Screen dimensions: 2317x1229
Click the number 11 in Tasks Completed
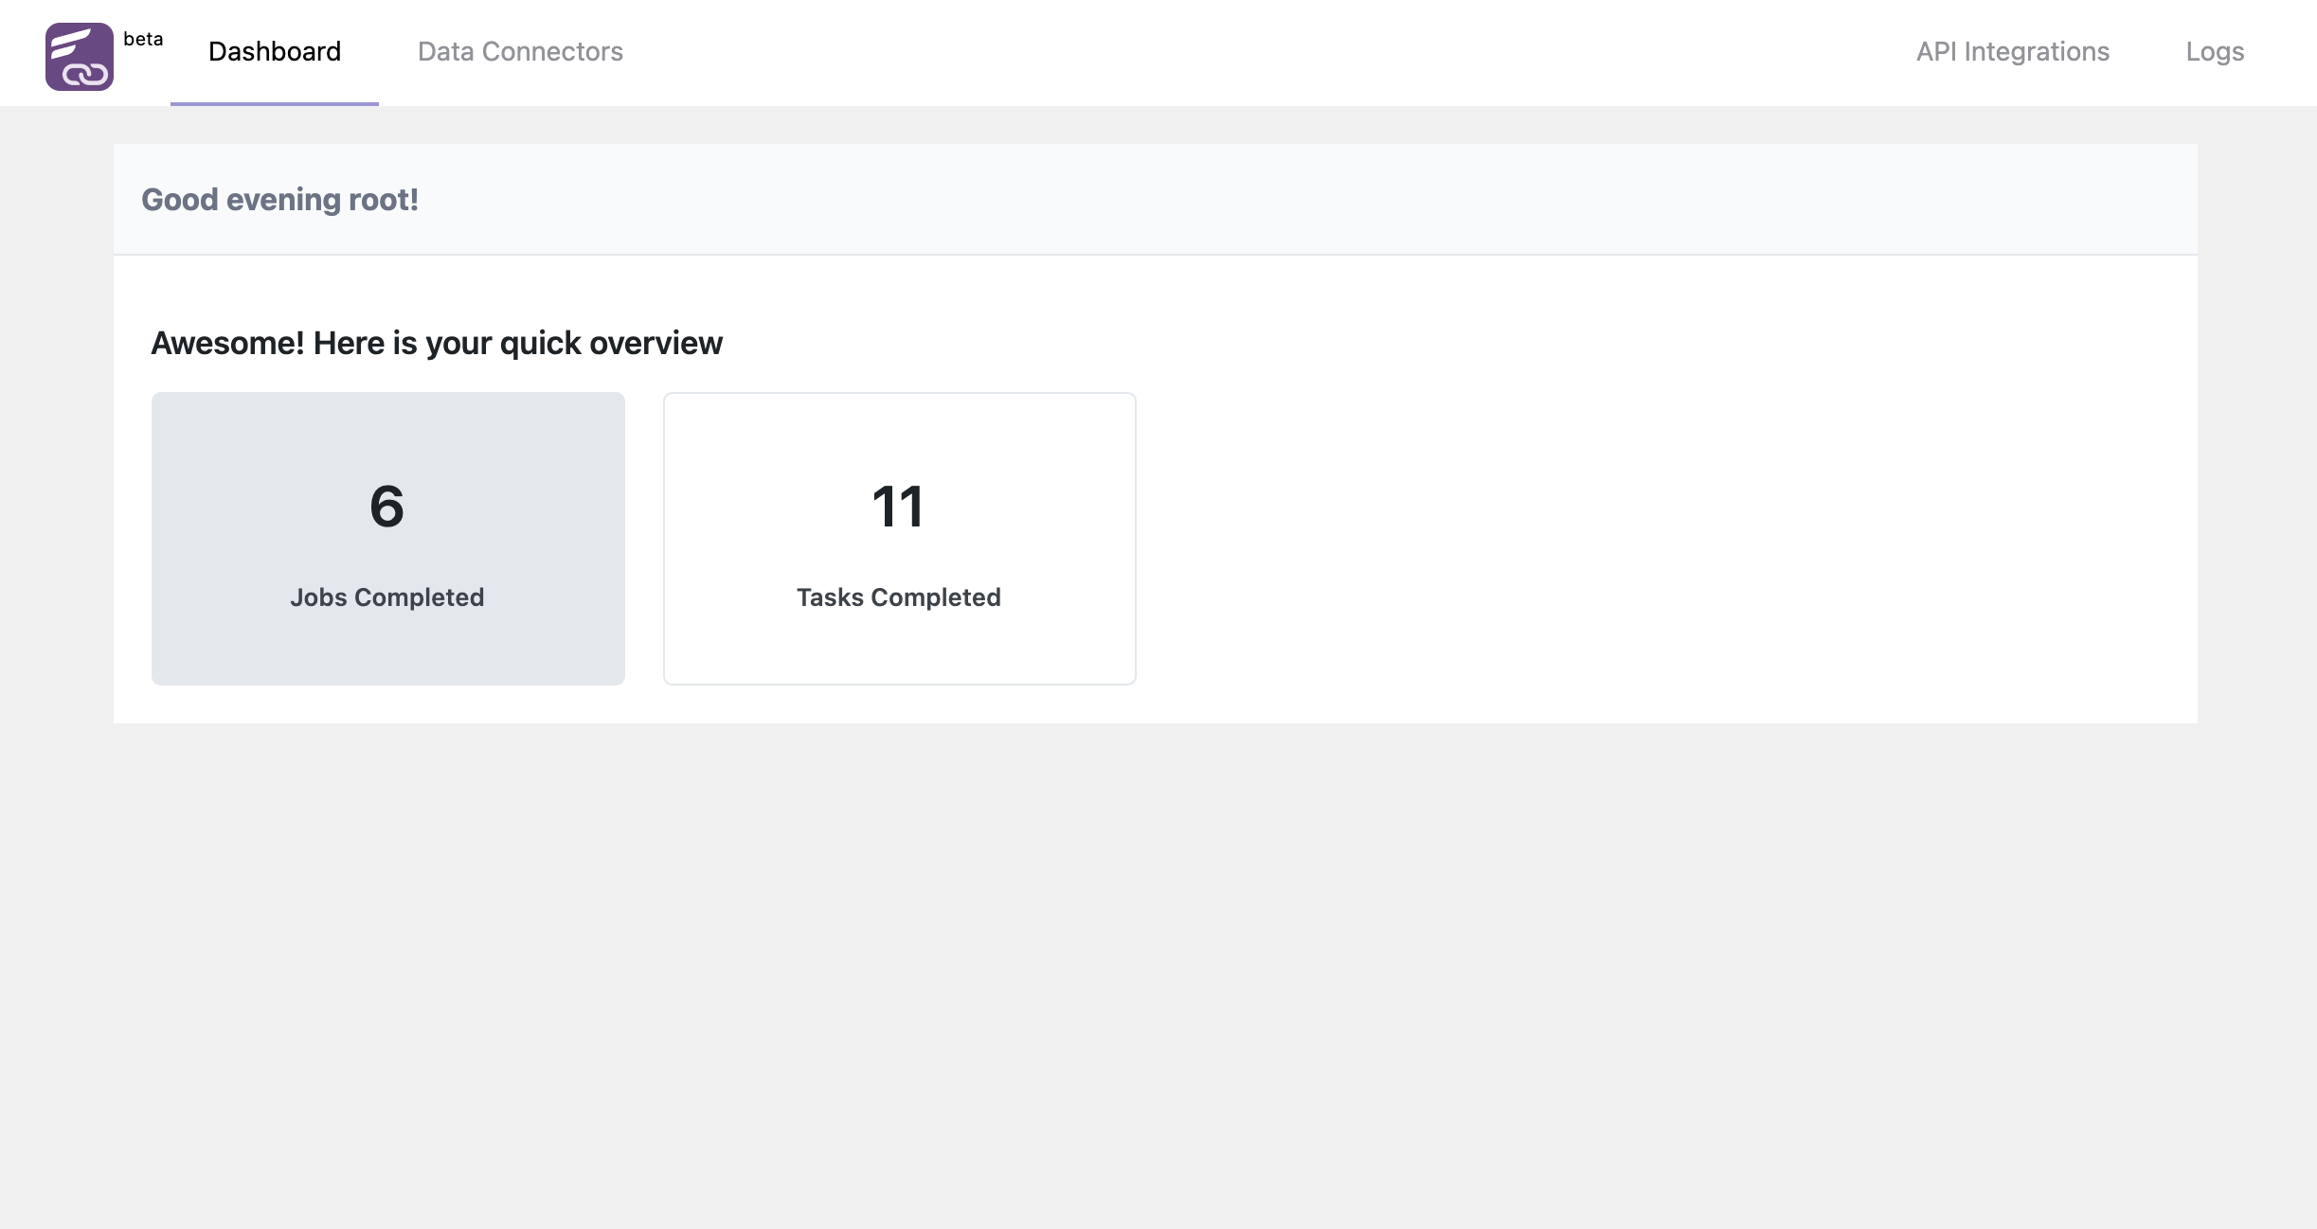click(x=898, y=507)
